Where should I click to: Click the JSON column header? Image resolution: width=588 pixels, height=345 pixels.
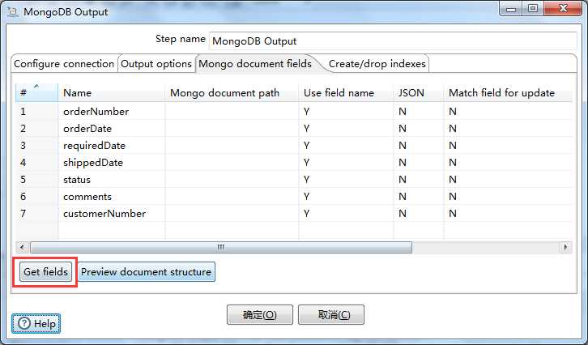click(419, 92)
